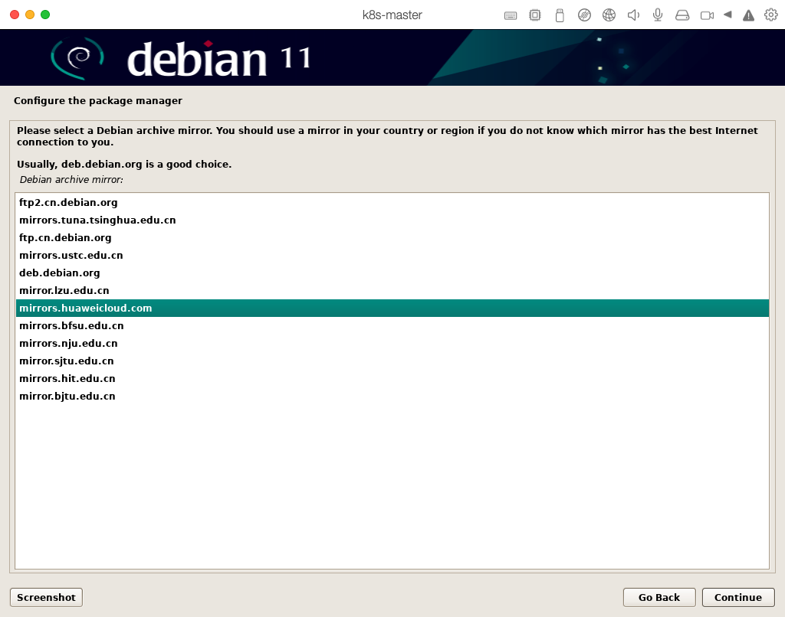Close the k8s-master window with red button
Image resolution: width=785 pixels, height=617 pixels.
point(15,15)
